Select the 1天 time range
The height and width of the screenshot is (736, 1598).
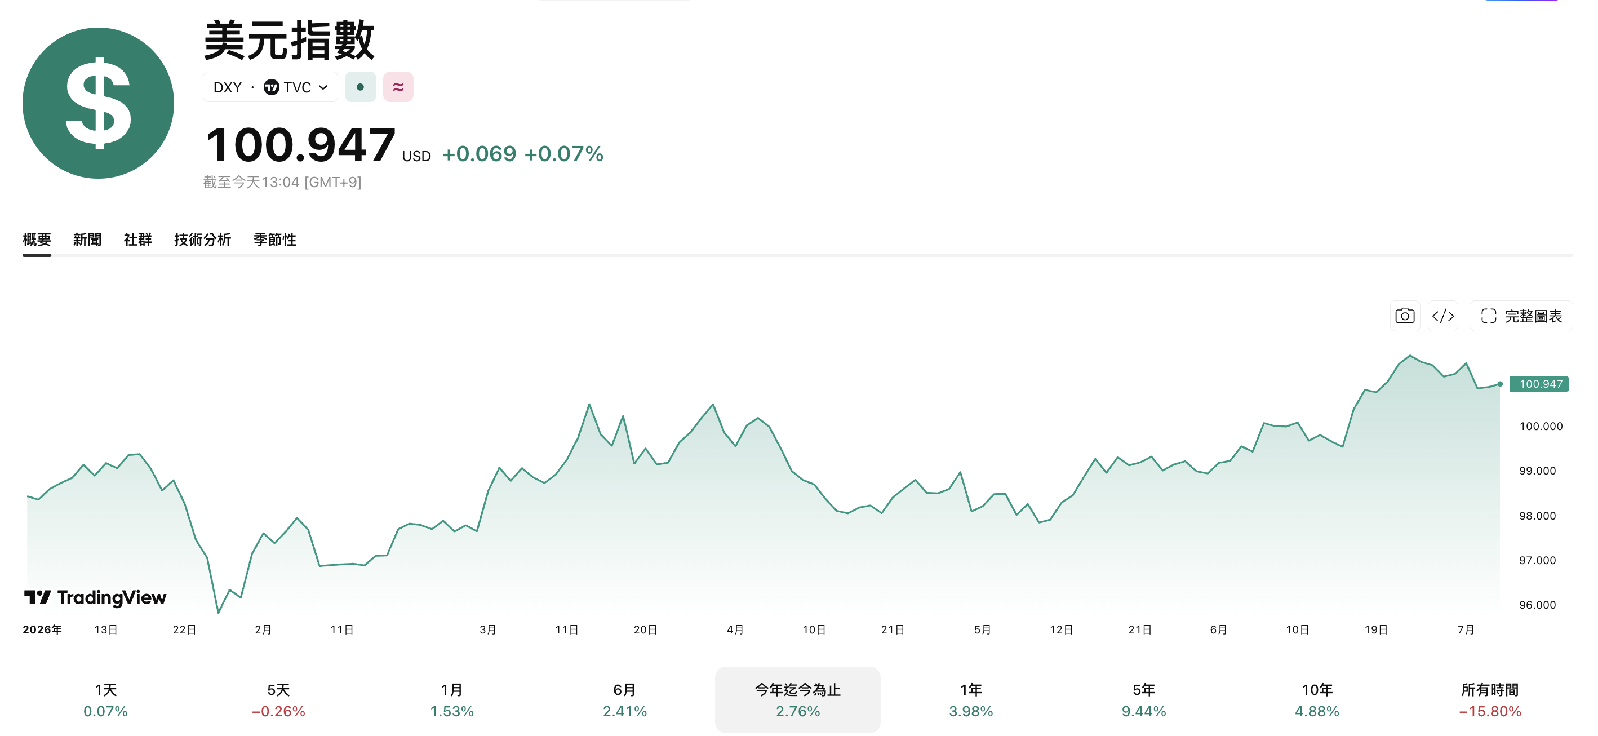pyautogui.click(x=105, y=700)
